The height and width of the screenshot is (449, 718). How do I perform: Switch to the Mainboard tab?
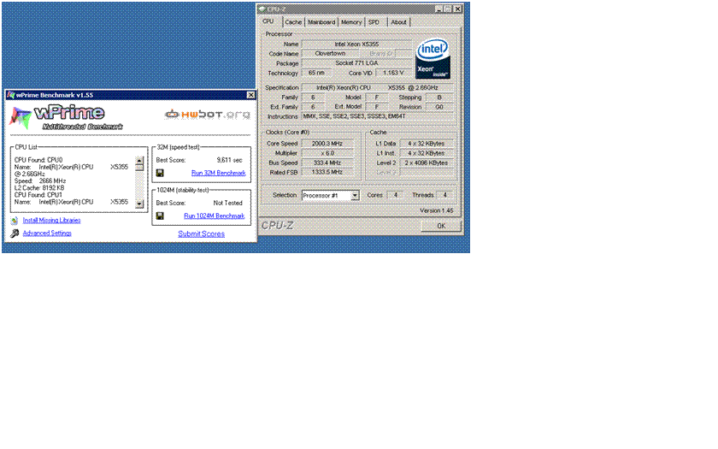[x=321, y=22]
